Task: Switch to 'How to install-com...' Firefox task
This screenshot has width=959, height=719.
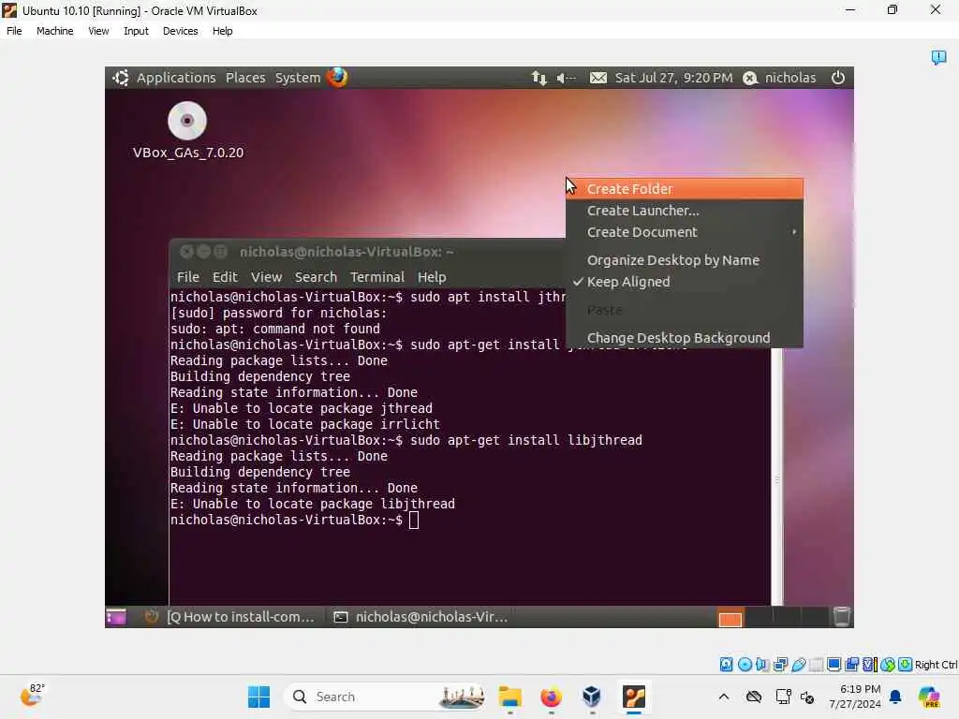Action: [230, 617]
